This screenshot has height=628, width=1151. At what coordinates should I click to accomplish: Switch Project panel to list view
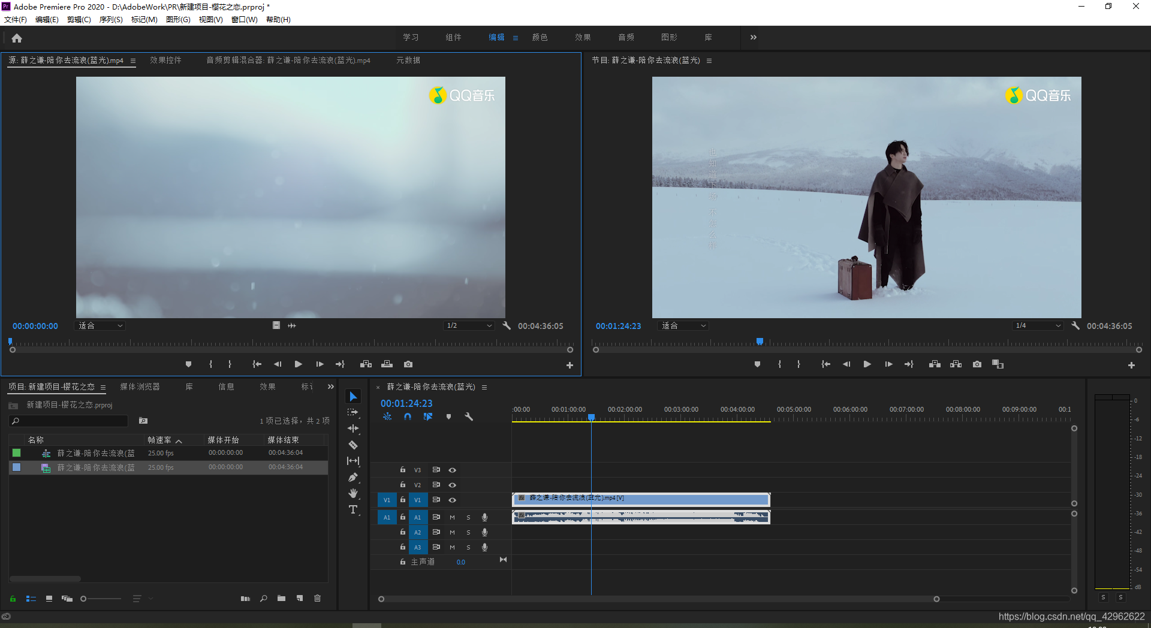31,598
